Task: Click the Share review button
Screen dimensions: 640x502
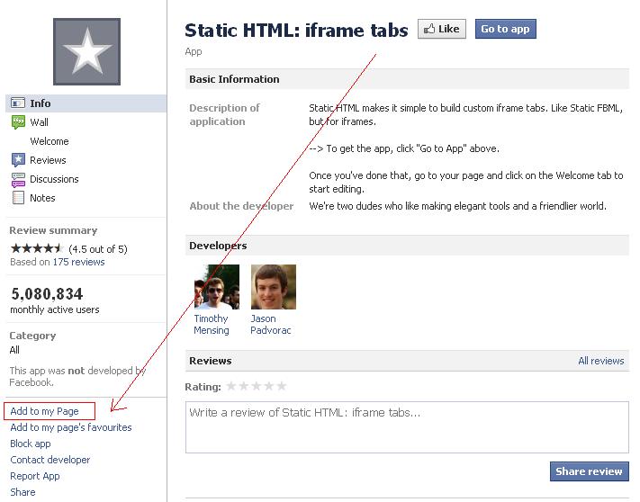Action: click(589, 471)
